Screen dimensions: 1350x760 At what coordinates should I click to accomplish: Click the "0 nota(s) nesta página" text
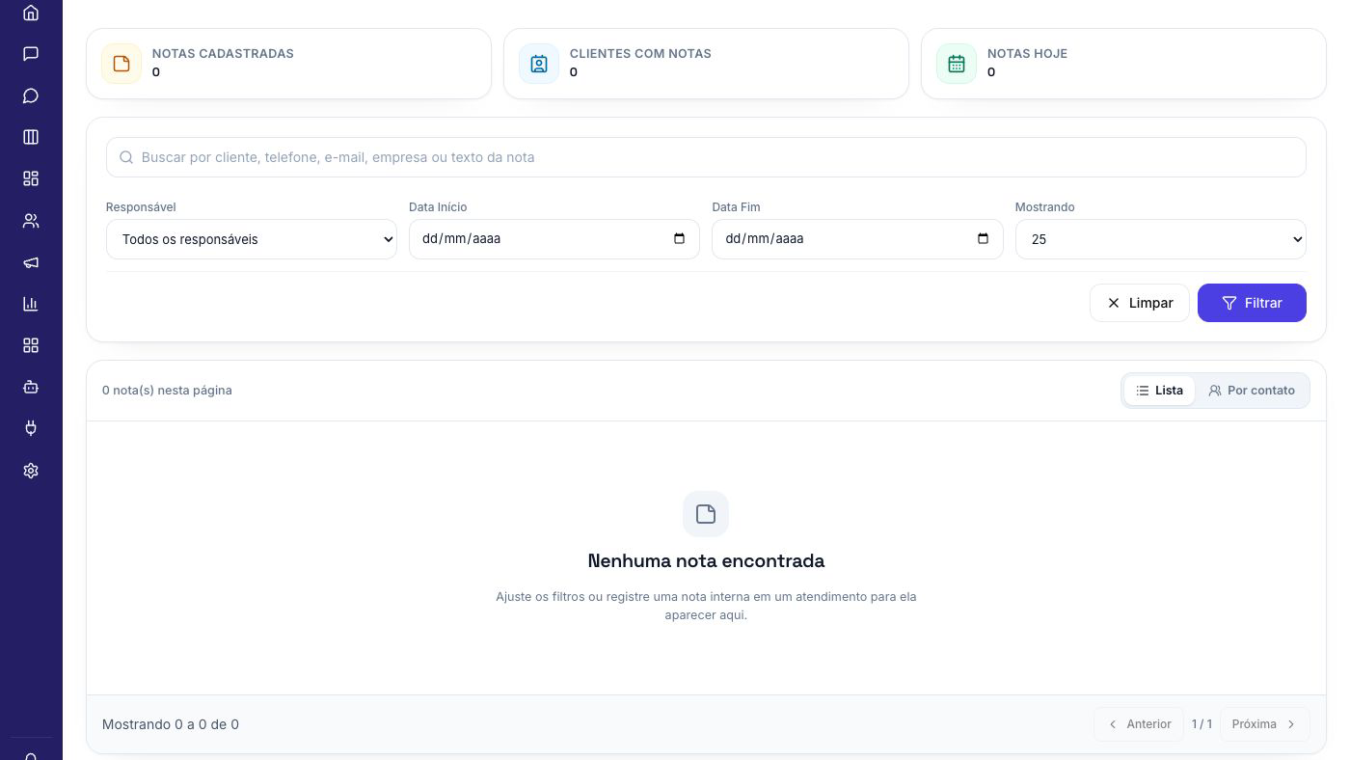(x=167, y=391)
